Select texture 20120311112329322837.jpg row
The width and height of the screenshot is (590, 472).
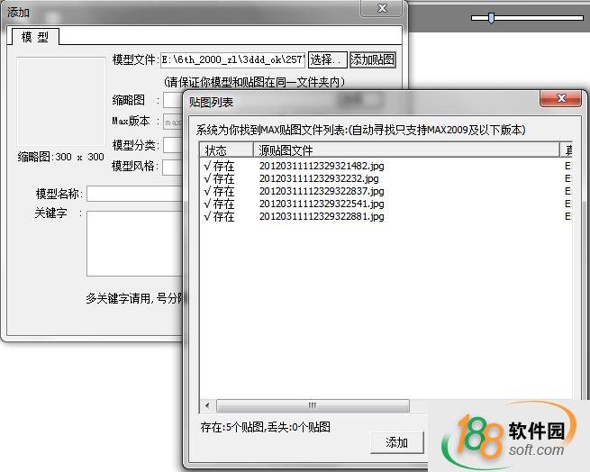pyautogui.click(x=320, y=192)
